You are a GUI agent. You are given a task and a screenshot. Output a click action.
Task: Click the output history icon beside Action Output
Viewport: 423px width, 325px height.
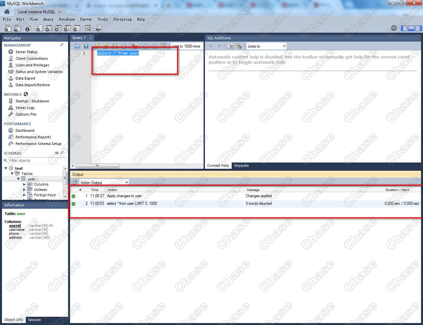tap(75, 182)
